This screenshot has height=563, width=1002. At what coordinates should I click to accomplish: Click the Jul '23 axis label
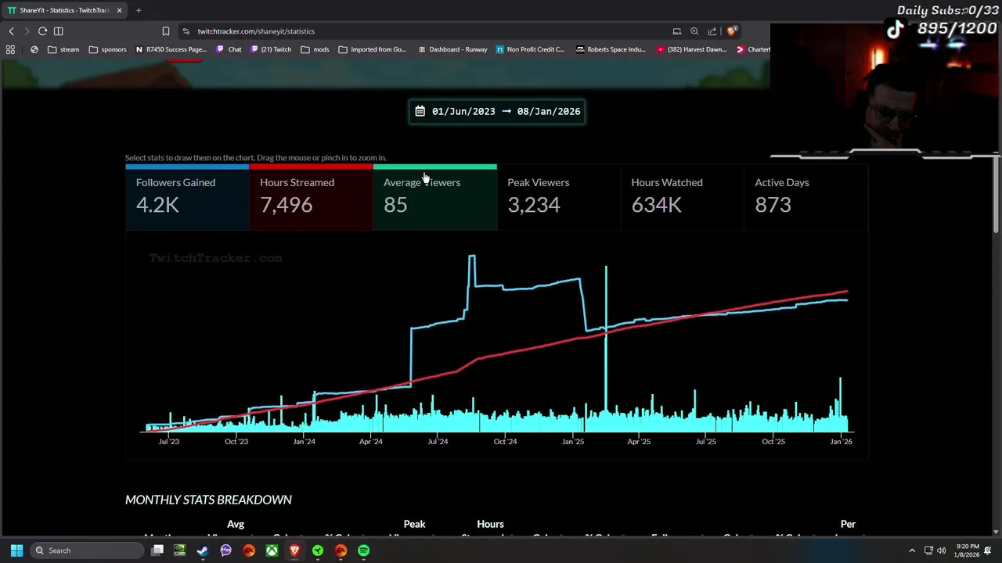coord(168,441)
